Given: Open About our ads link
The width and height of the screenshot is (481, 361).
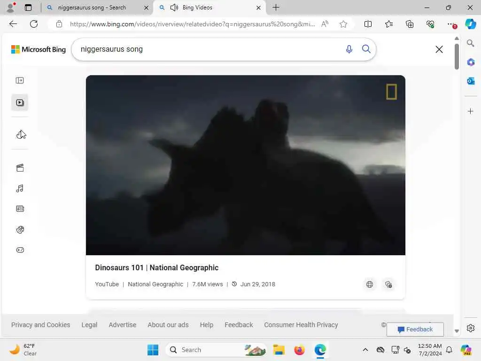Looking at the screenshot, I should tap(168, 325).
